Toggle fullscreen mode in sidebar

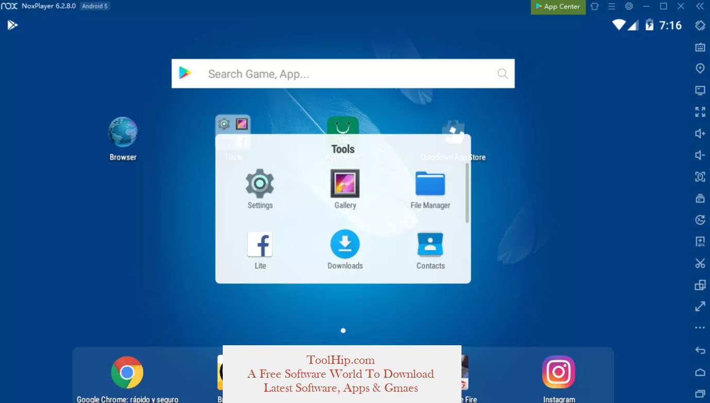pyautogui.click(x=700, y=112)
